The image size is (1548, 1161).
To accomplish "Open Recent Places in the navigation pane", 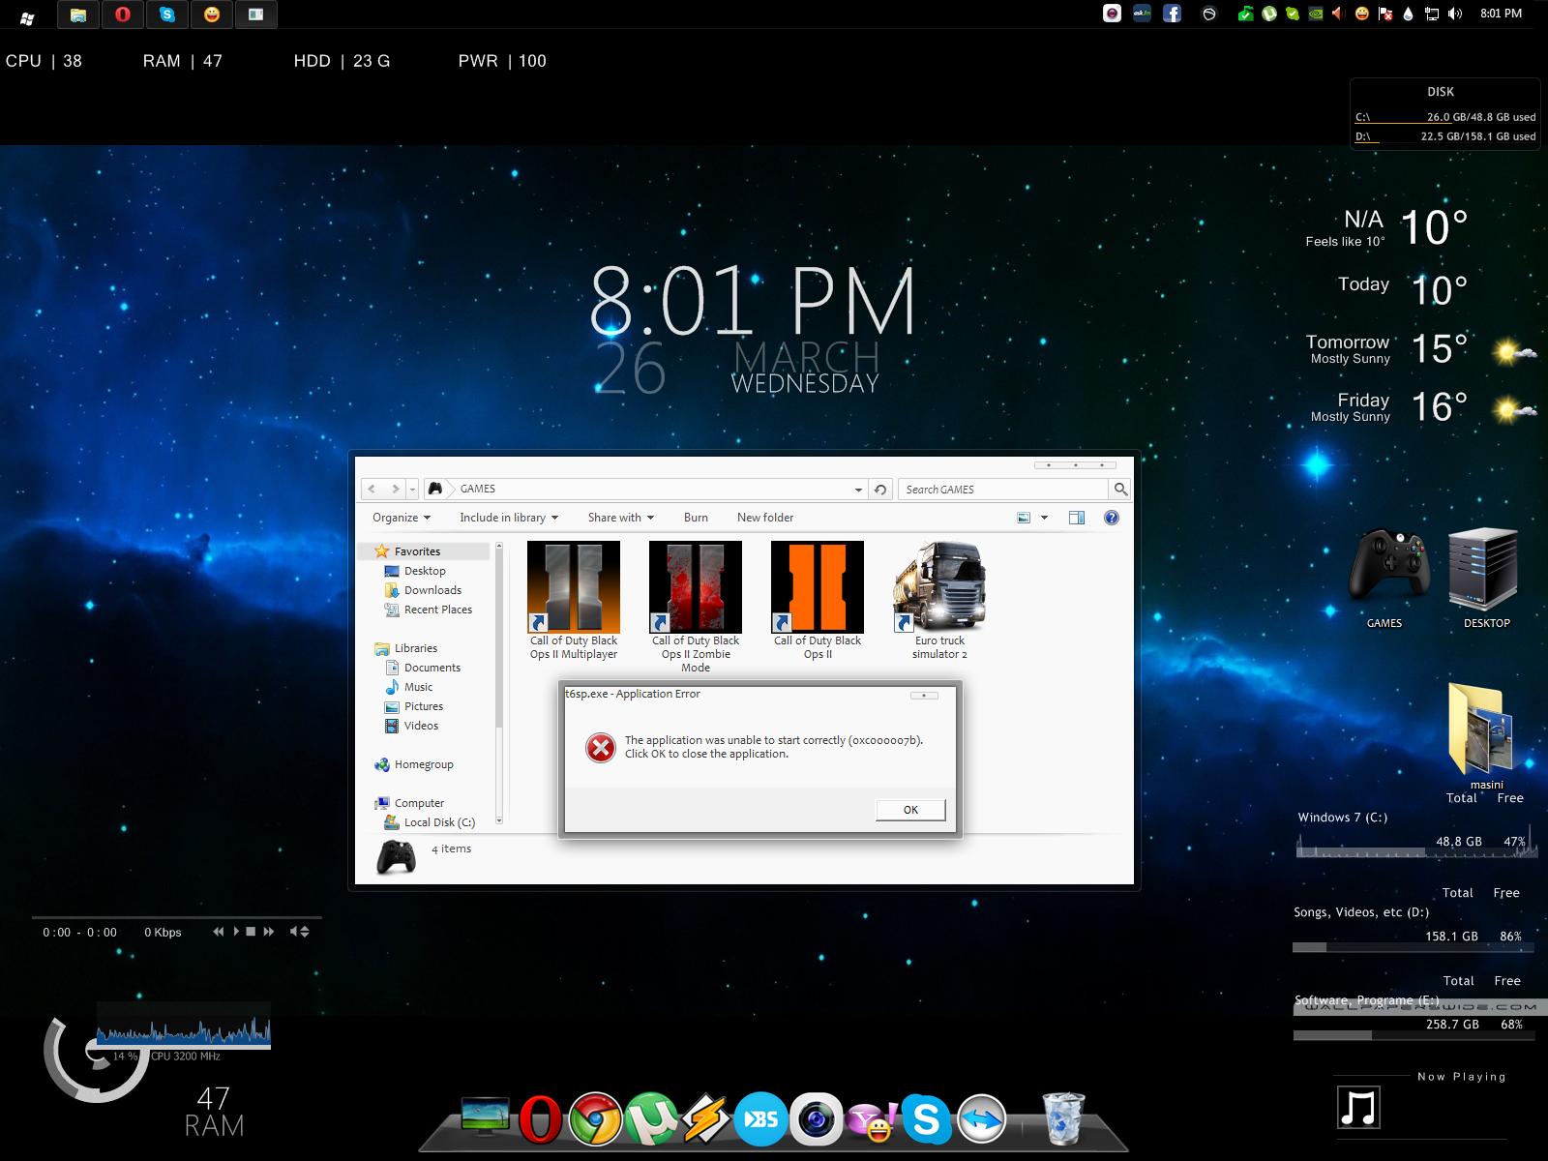I will coord(438,610).
